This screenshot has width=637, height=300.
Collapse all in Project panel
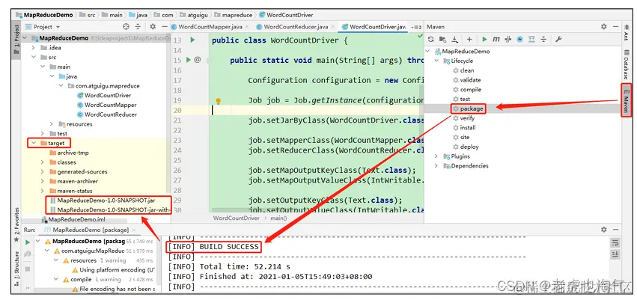[138, 26]
